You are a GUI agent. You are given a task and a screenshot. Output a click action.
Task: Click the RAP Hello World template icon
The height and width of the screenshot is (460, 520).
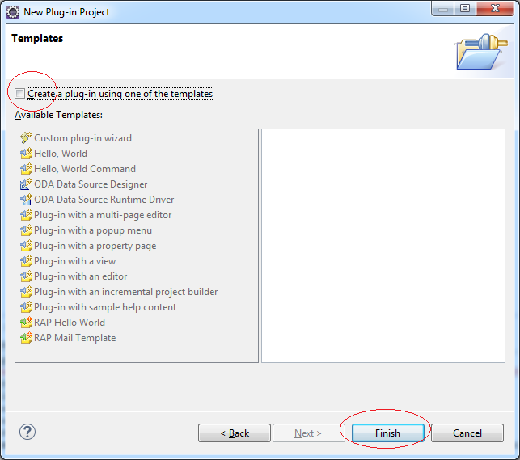(x=26, y=322)
